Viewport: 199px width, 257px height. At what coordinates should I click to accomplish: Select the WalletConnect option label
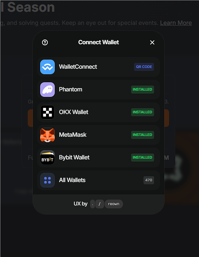click(78, 67)
